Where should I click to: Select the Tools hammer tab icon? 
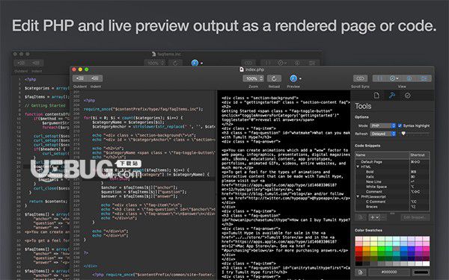392,96
